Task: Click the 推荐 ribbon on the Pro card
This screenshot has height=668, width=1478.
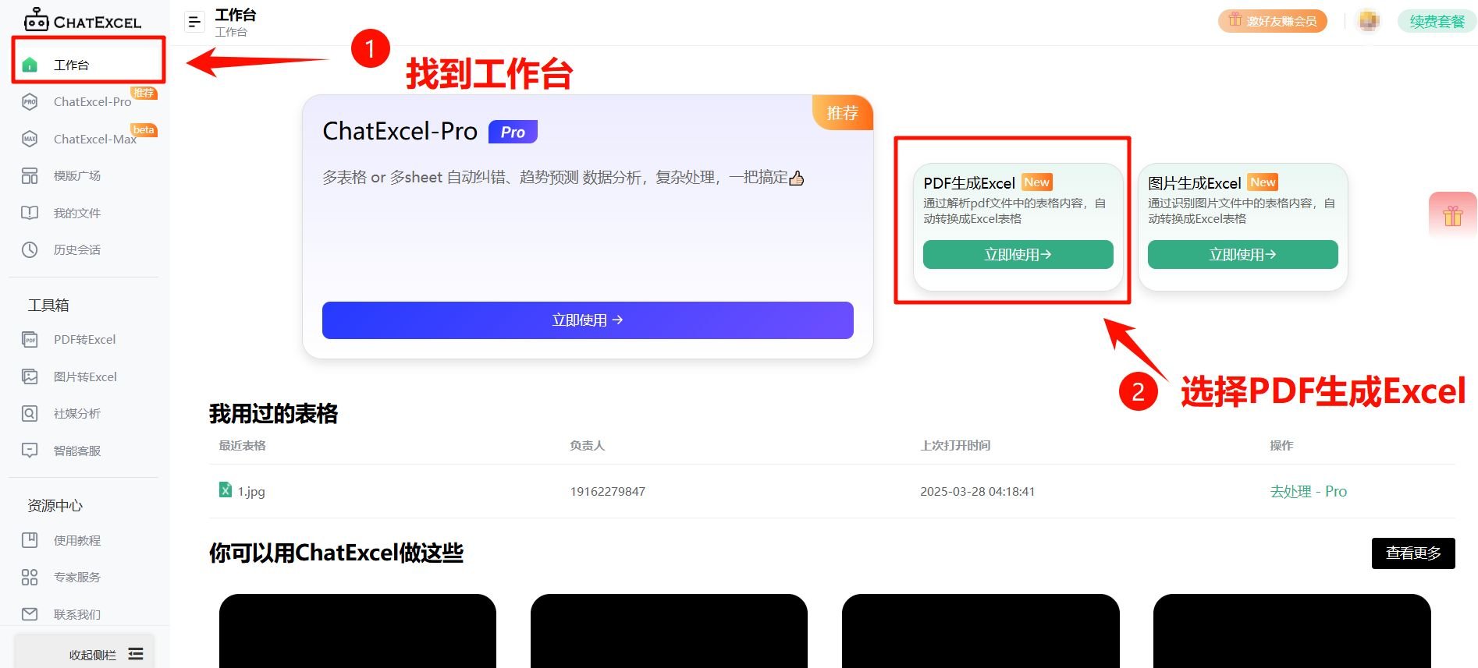Action: coord(843,113)
